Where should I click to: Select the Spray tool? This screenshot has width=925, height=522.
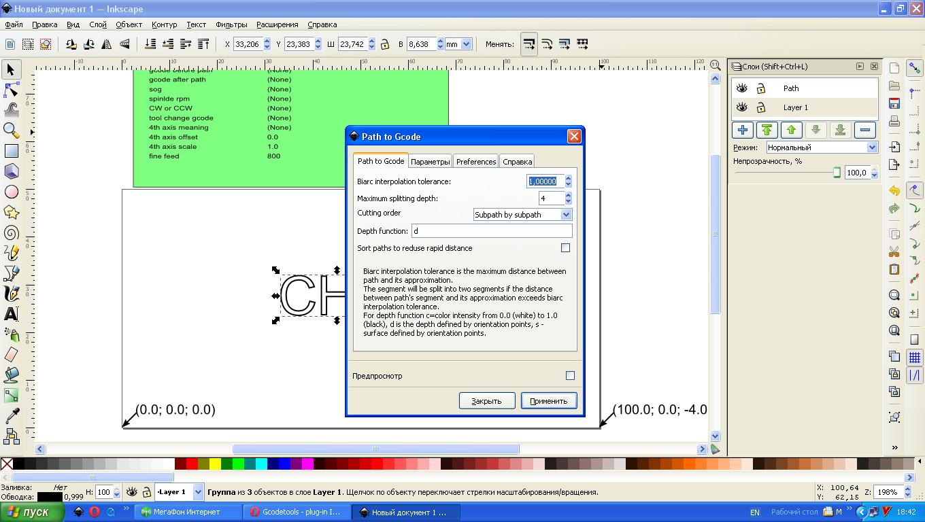tap(11, 334)
